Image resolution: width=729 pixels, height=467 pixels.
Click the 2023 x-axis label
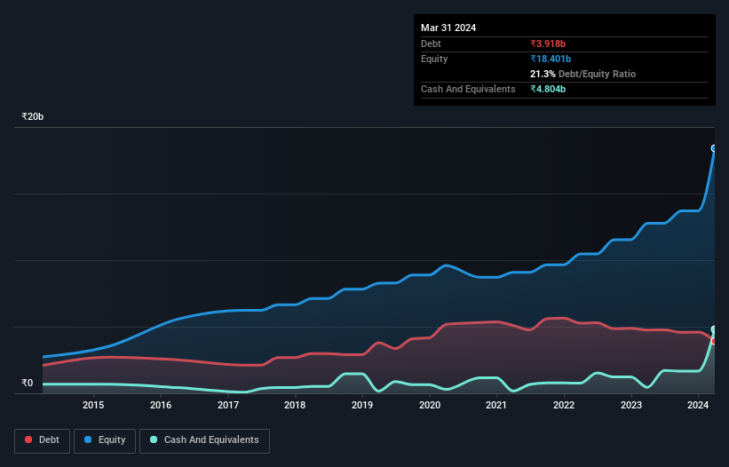click(631, 405)
